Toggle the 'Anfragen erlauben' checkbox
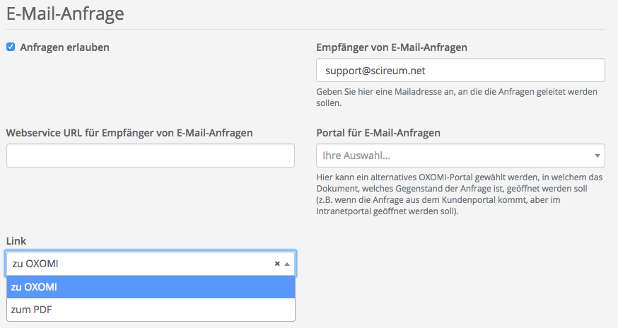 coord(11,47)
